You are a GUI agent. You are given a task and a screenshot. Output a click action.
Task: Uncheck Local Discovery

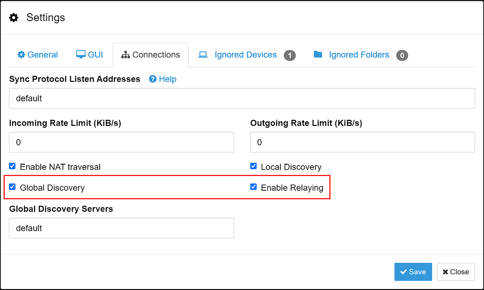click(x=253, y=166)
